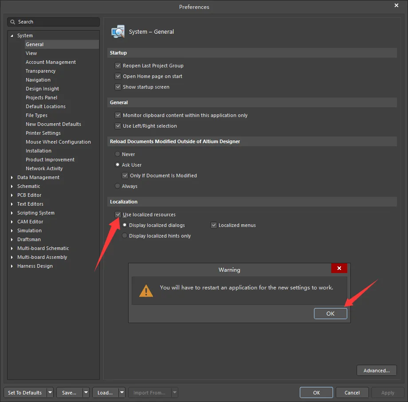Toggle Use Left/Right selection checkbox

click(118, 126)
